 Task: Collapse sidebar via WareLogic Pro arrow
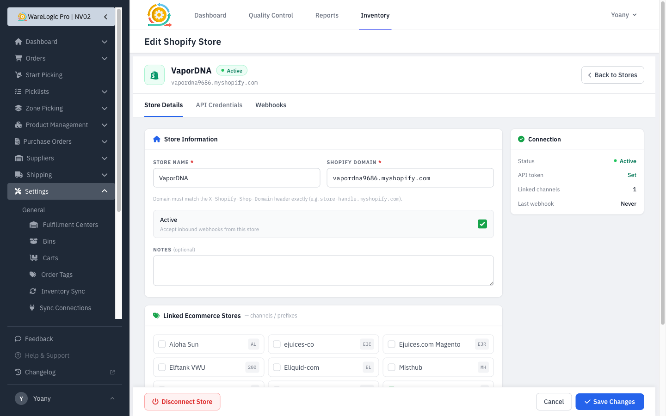point(105,17)
